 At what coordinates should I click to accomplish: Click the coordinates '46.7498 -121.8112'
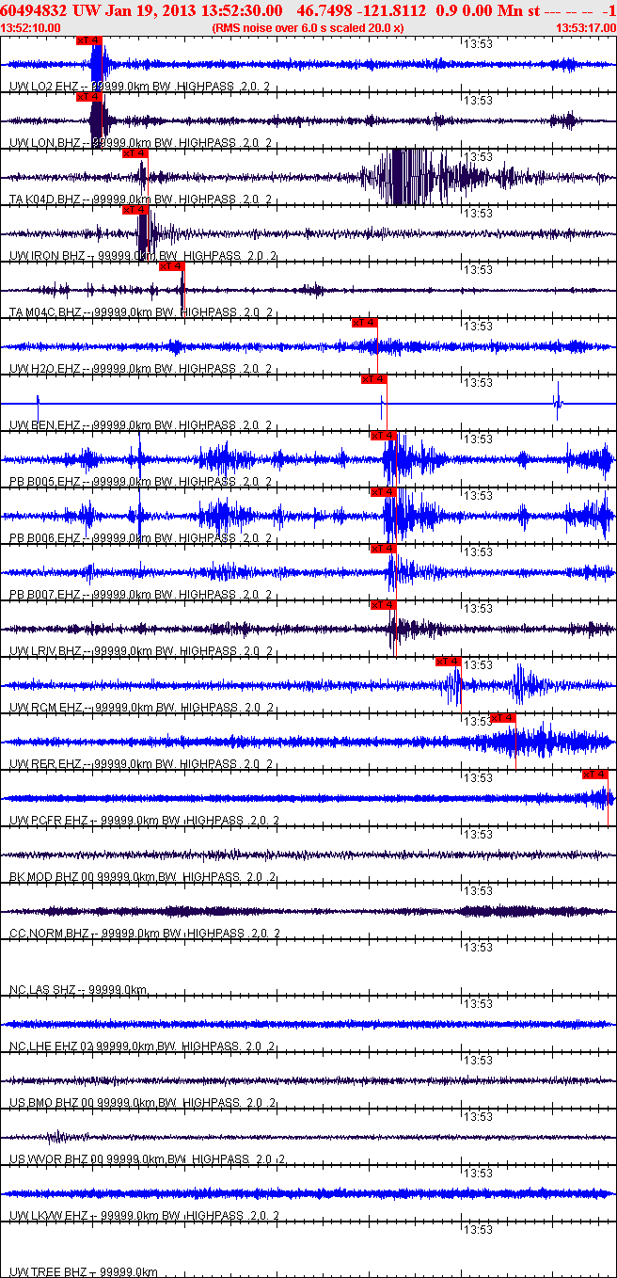pyautogui.click(x=361, y=10)
